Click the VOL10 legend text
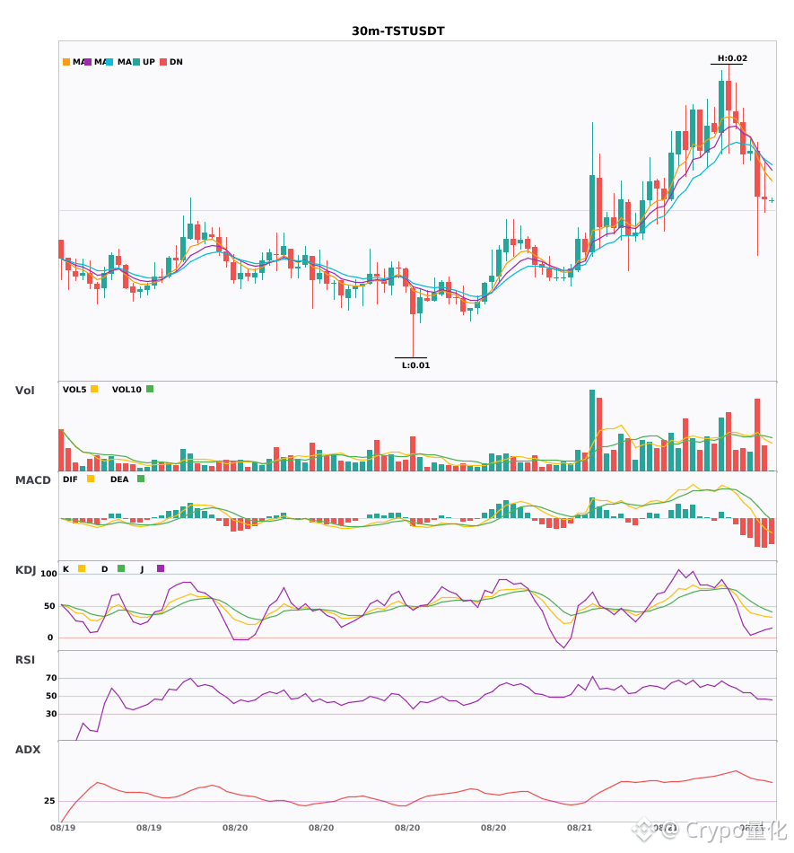The height and width of the screenshot is (853, 794). (x=127, y=390)
